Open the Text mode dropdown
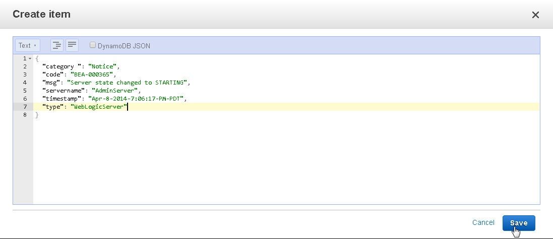The image size is (553, 239). point(28,45)
